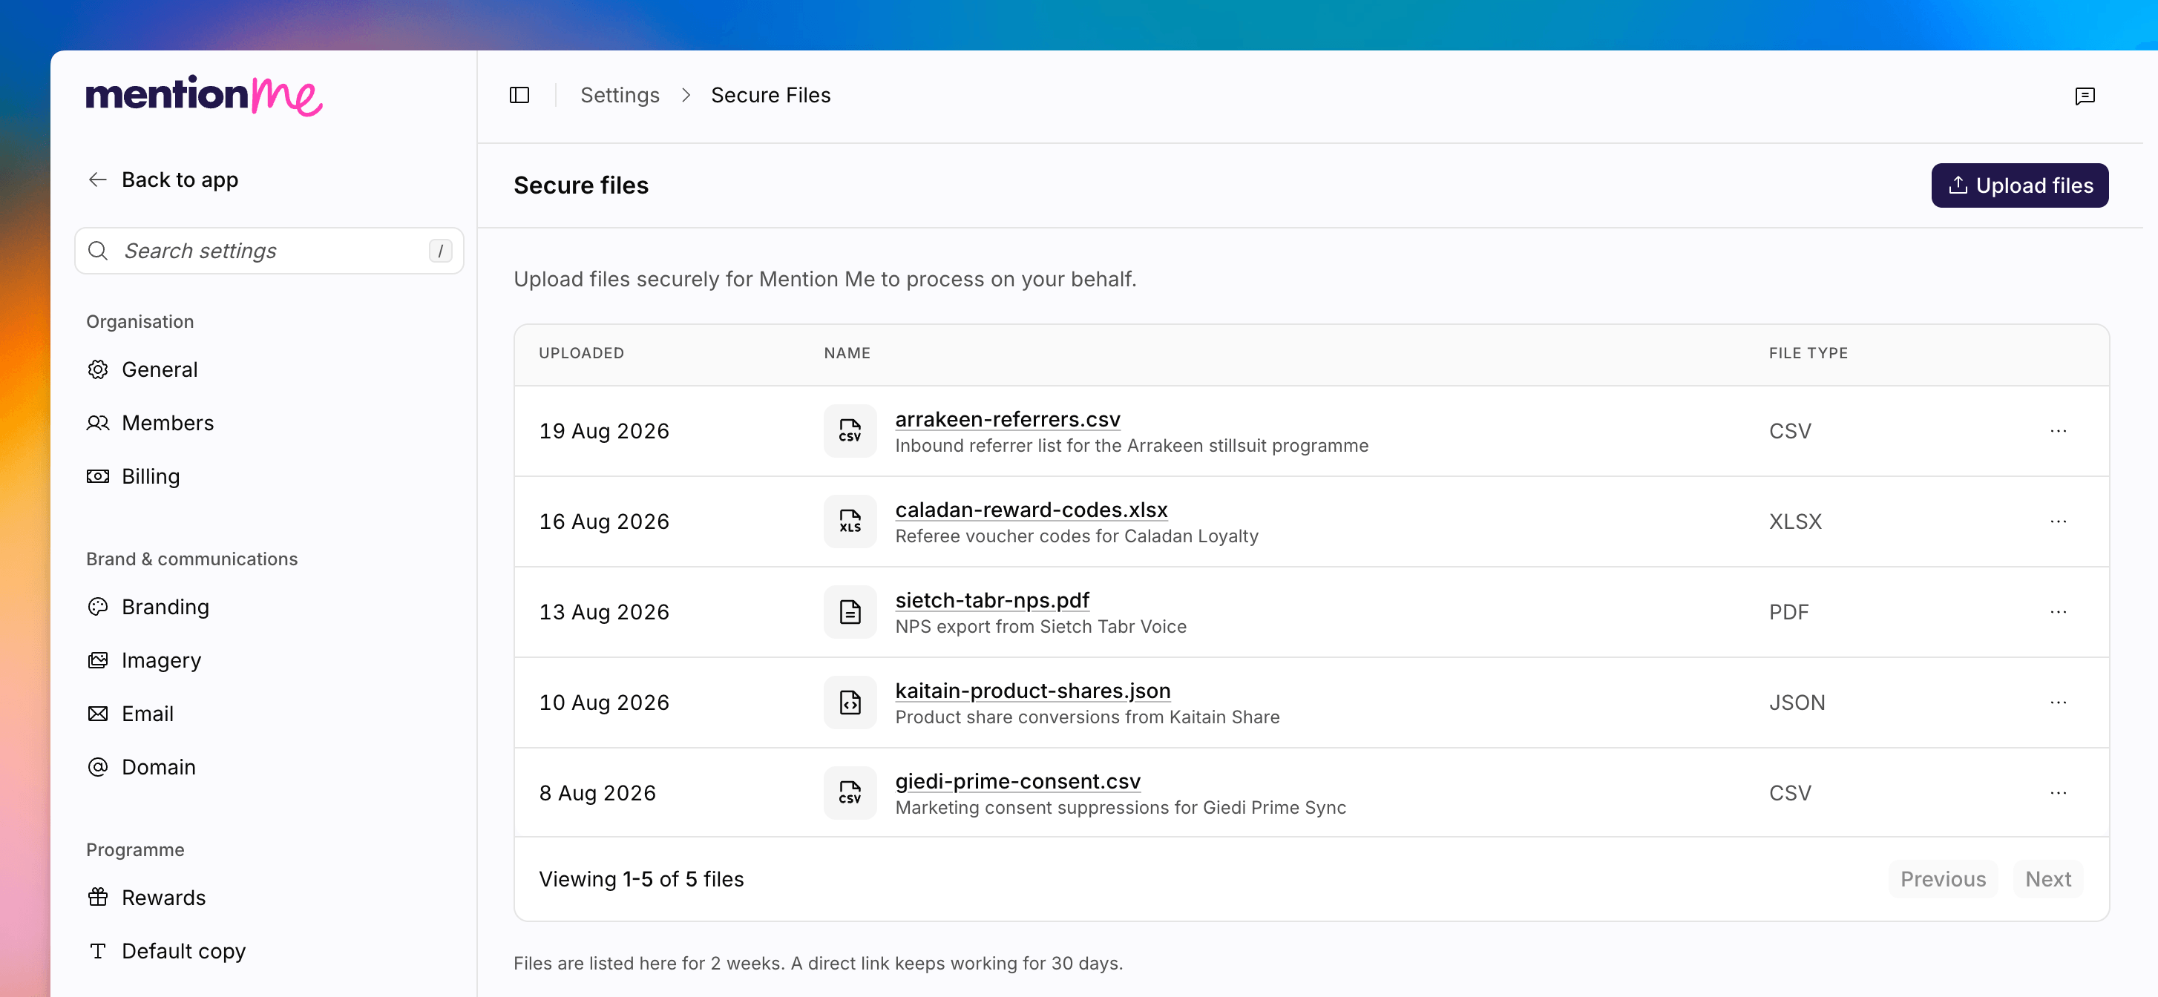Click the 'Secure files' page heading
Image resolution: width=2158 pixels, height=997 pixels.
pos(580,186)
